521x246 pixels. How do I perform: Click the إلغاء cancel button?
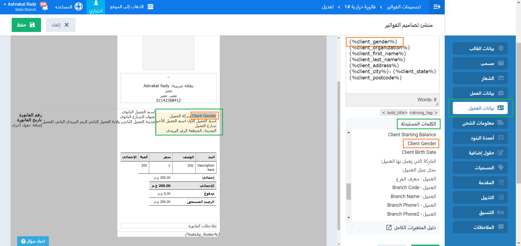tap(61, 25)
